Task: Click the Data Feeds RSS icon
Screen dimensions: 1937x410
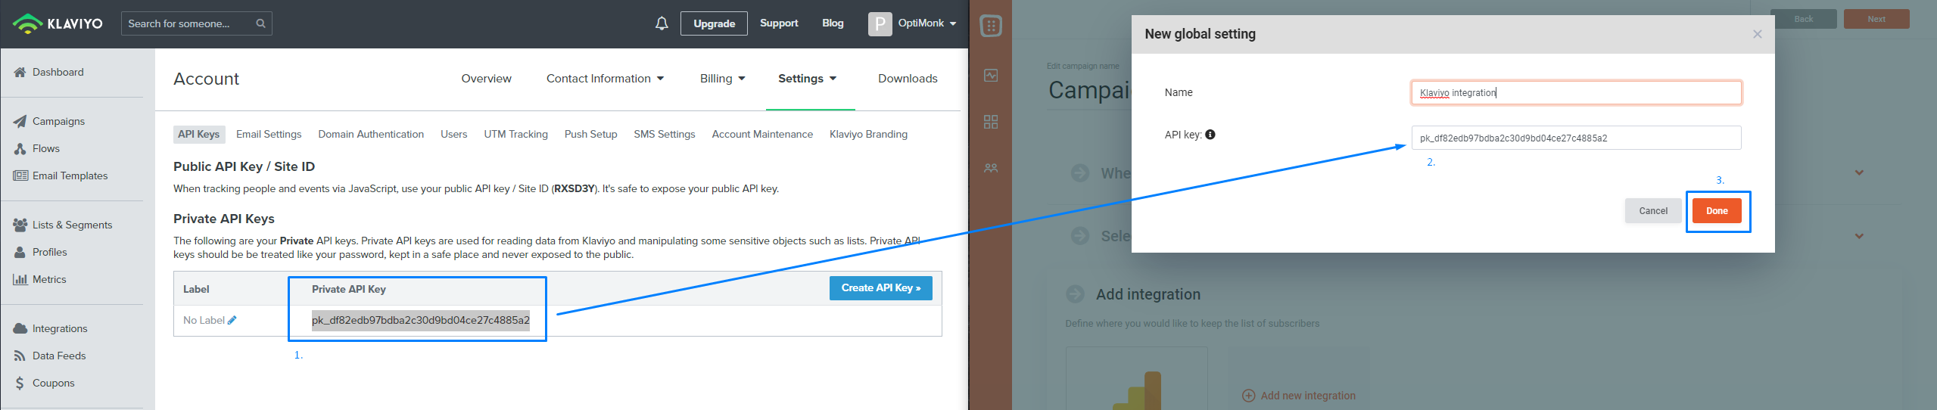Action: [20, 356]
